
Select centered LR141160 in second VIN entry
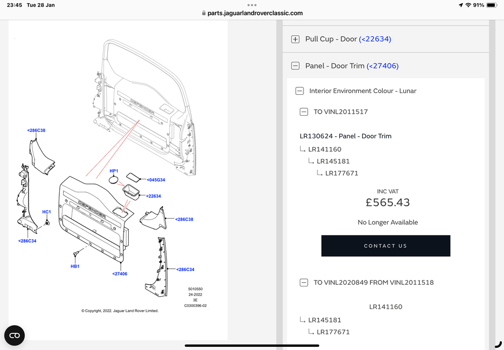tap(386, 306)
